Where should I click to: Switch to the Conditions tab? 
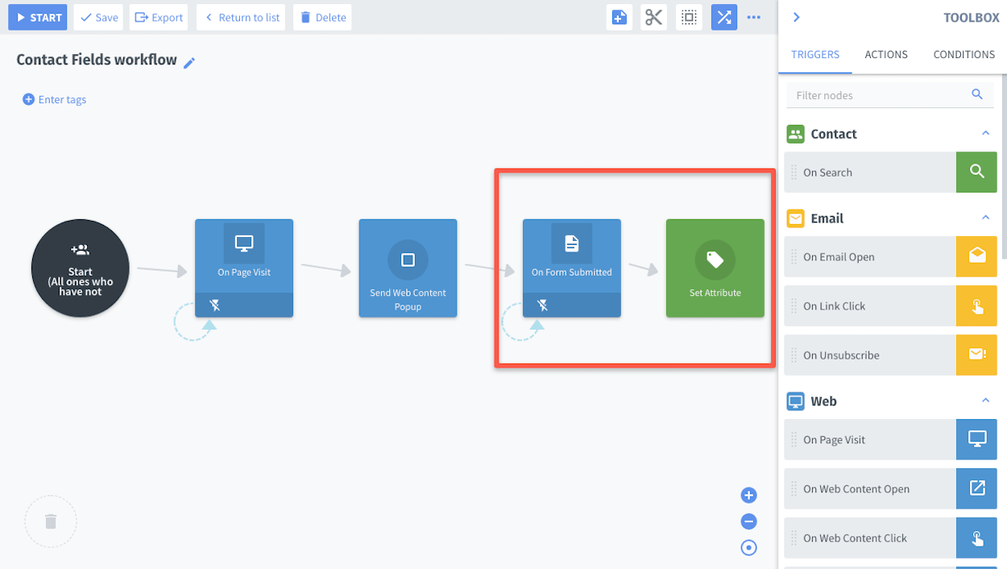tap(964, 55)
